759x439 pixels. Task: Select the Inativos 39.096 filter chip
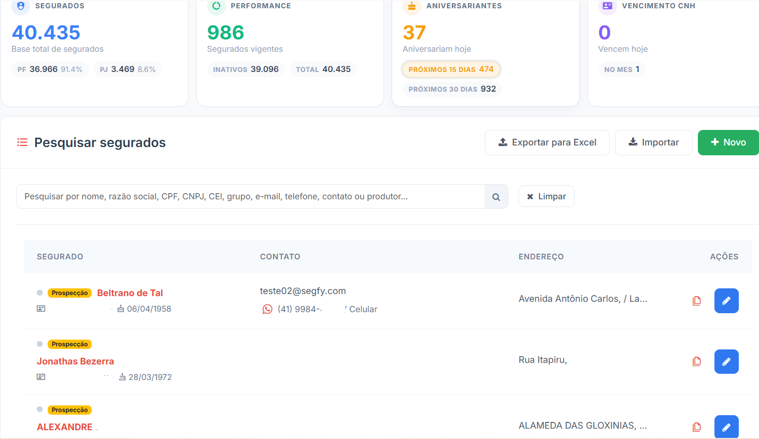tap(246, 69)
